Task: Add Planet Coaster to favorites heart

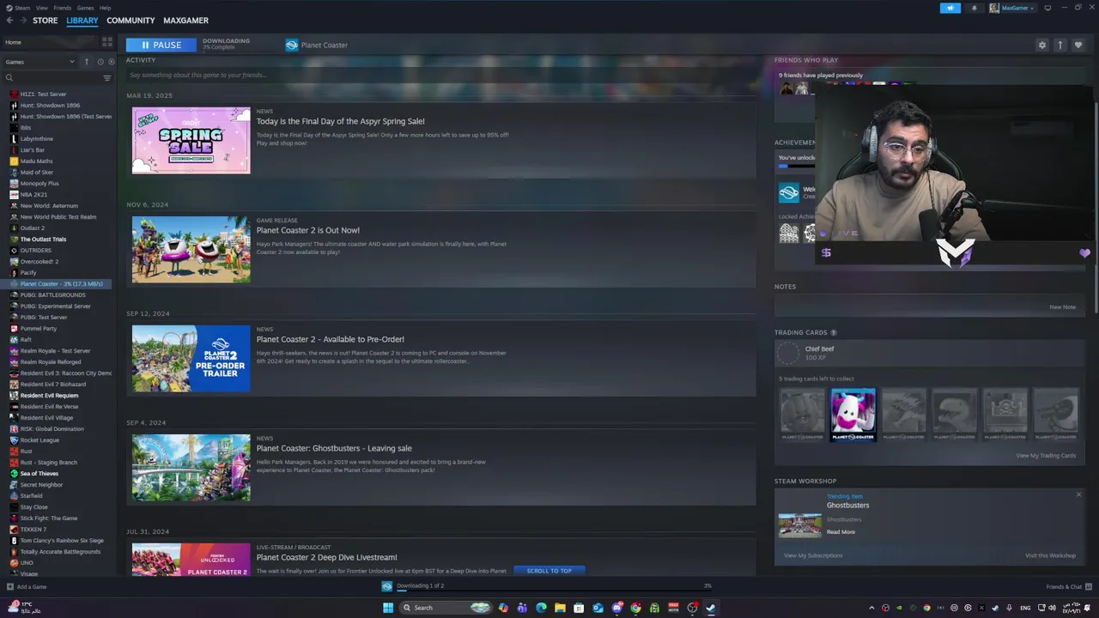Action: 1078,45
